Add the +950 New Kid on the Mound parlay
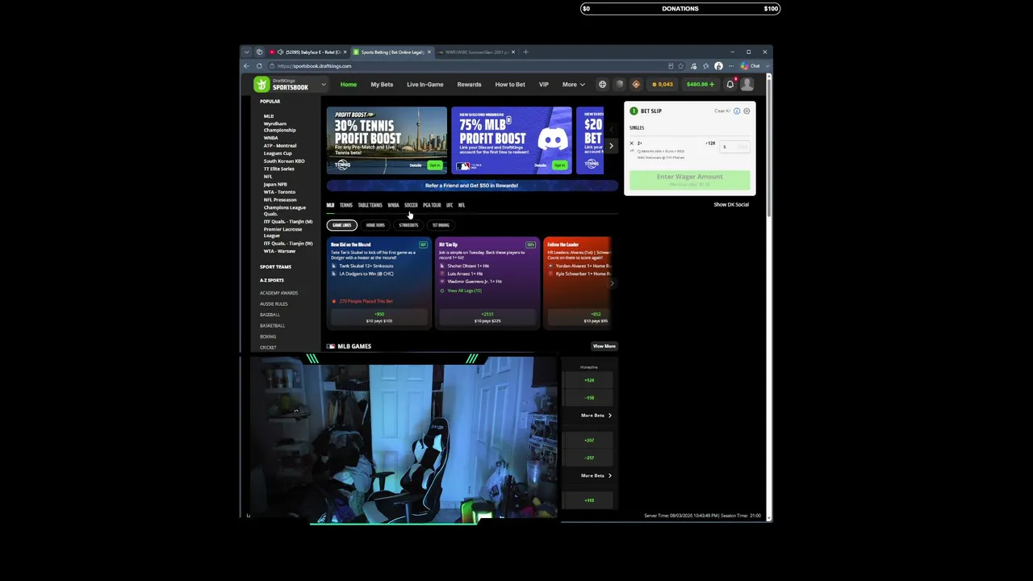The height and width of the screenshot is (581, 1033). pyautogui.click(x=379, y=317)
